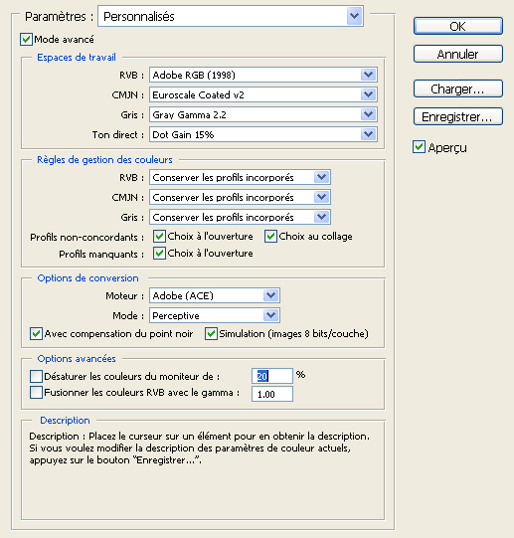Click the Enregistrer... button
The image size is (514, 538).
point(458,116)
